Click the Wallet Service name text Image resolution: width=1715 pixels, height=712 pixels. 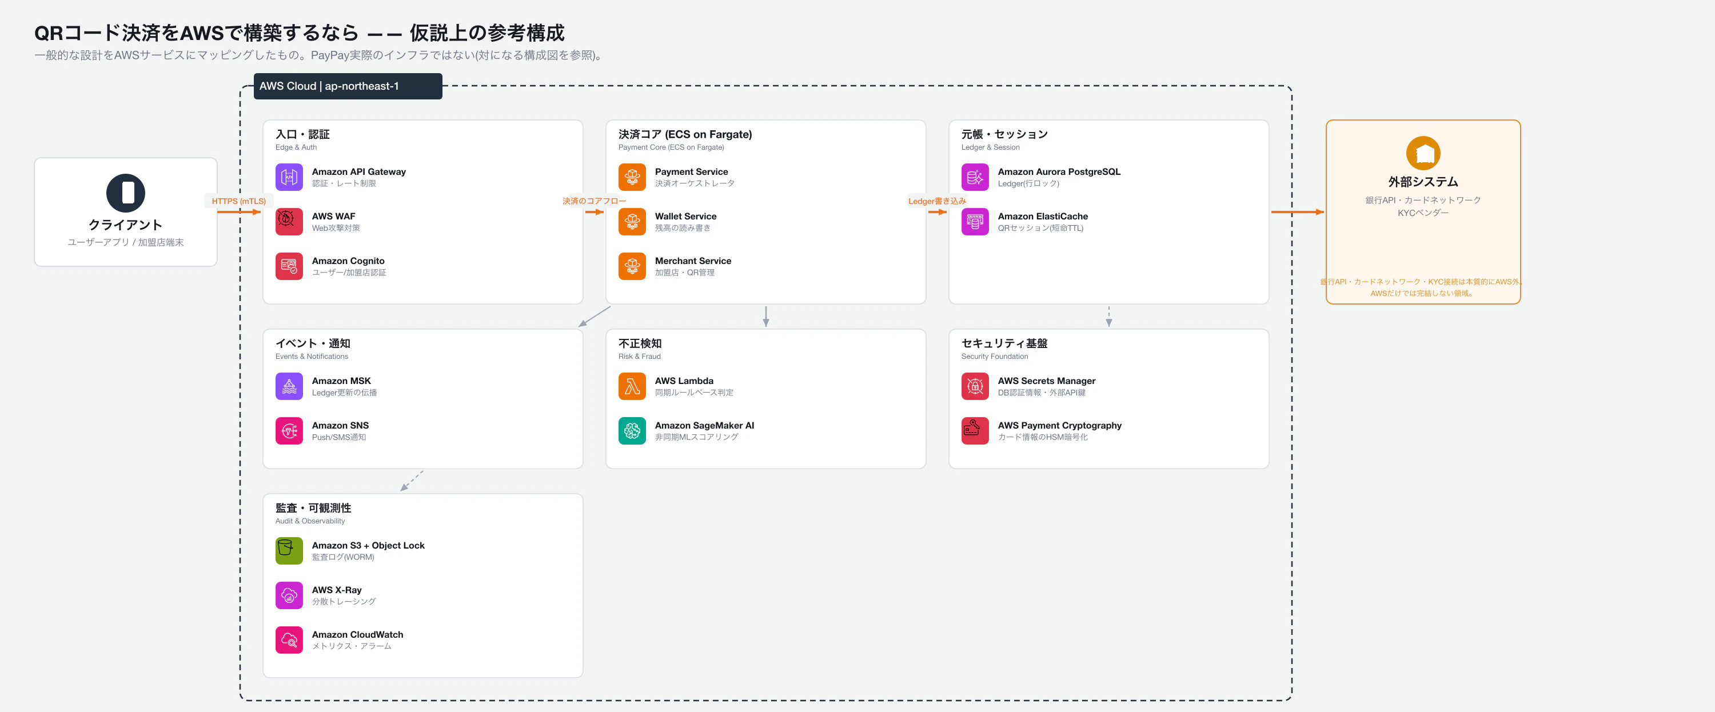(686, 216)
